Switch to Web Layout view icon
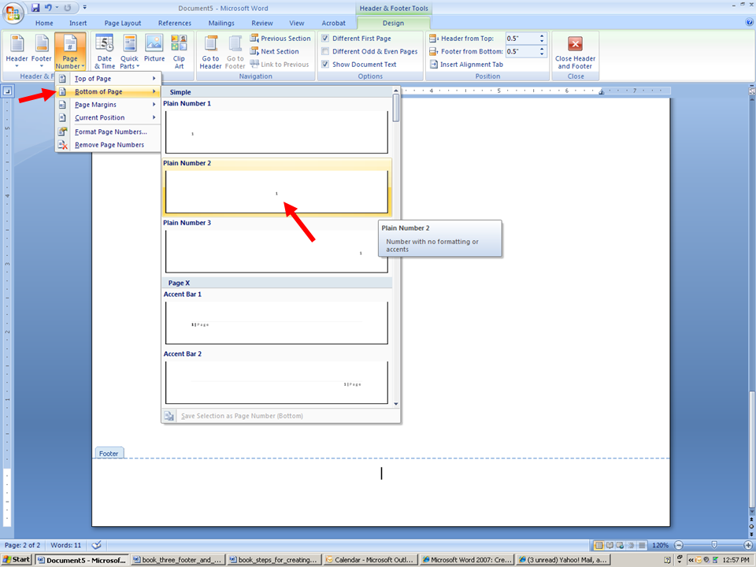 tap(620, 545)
